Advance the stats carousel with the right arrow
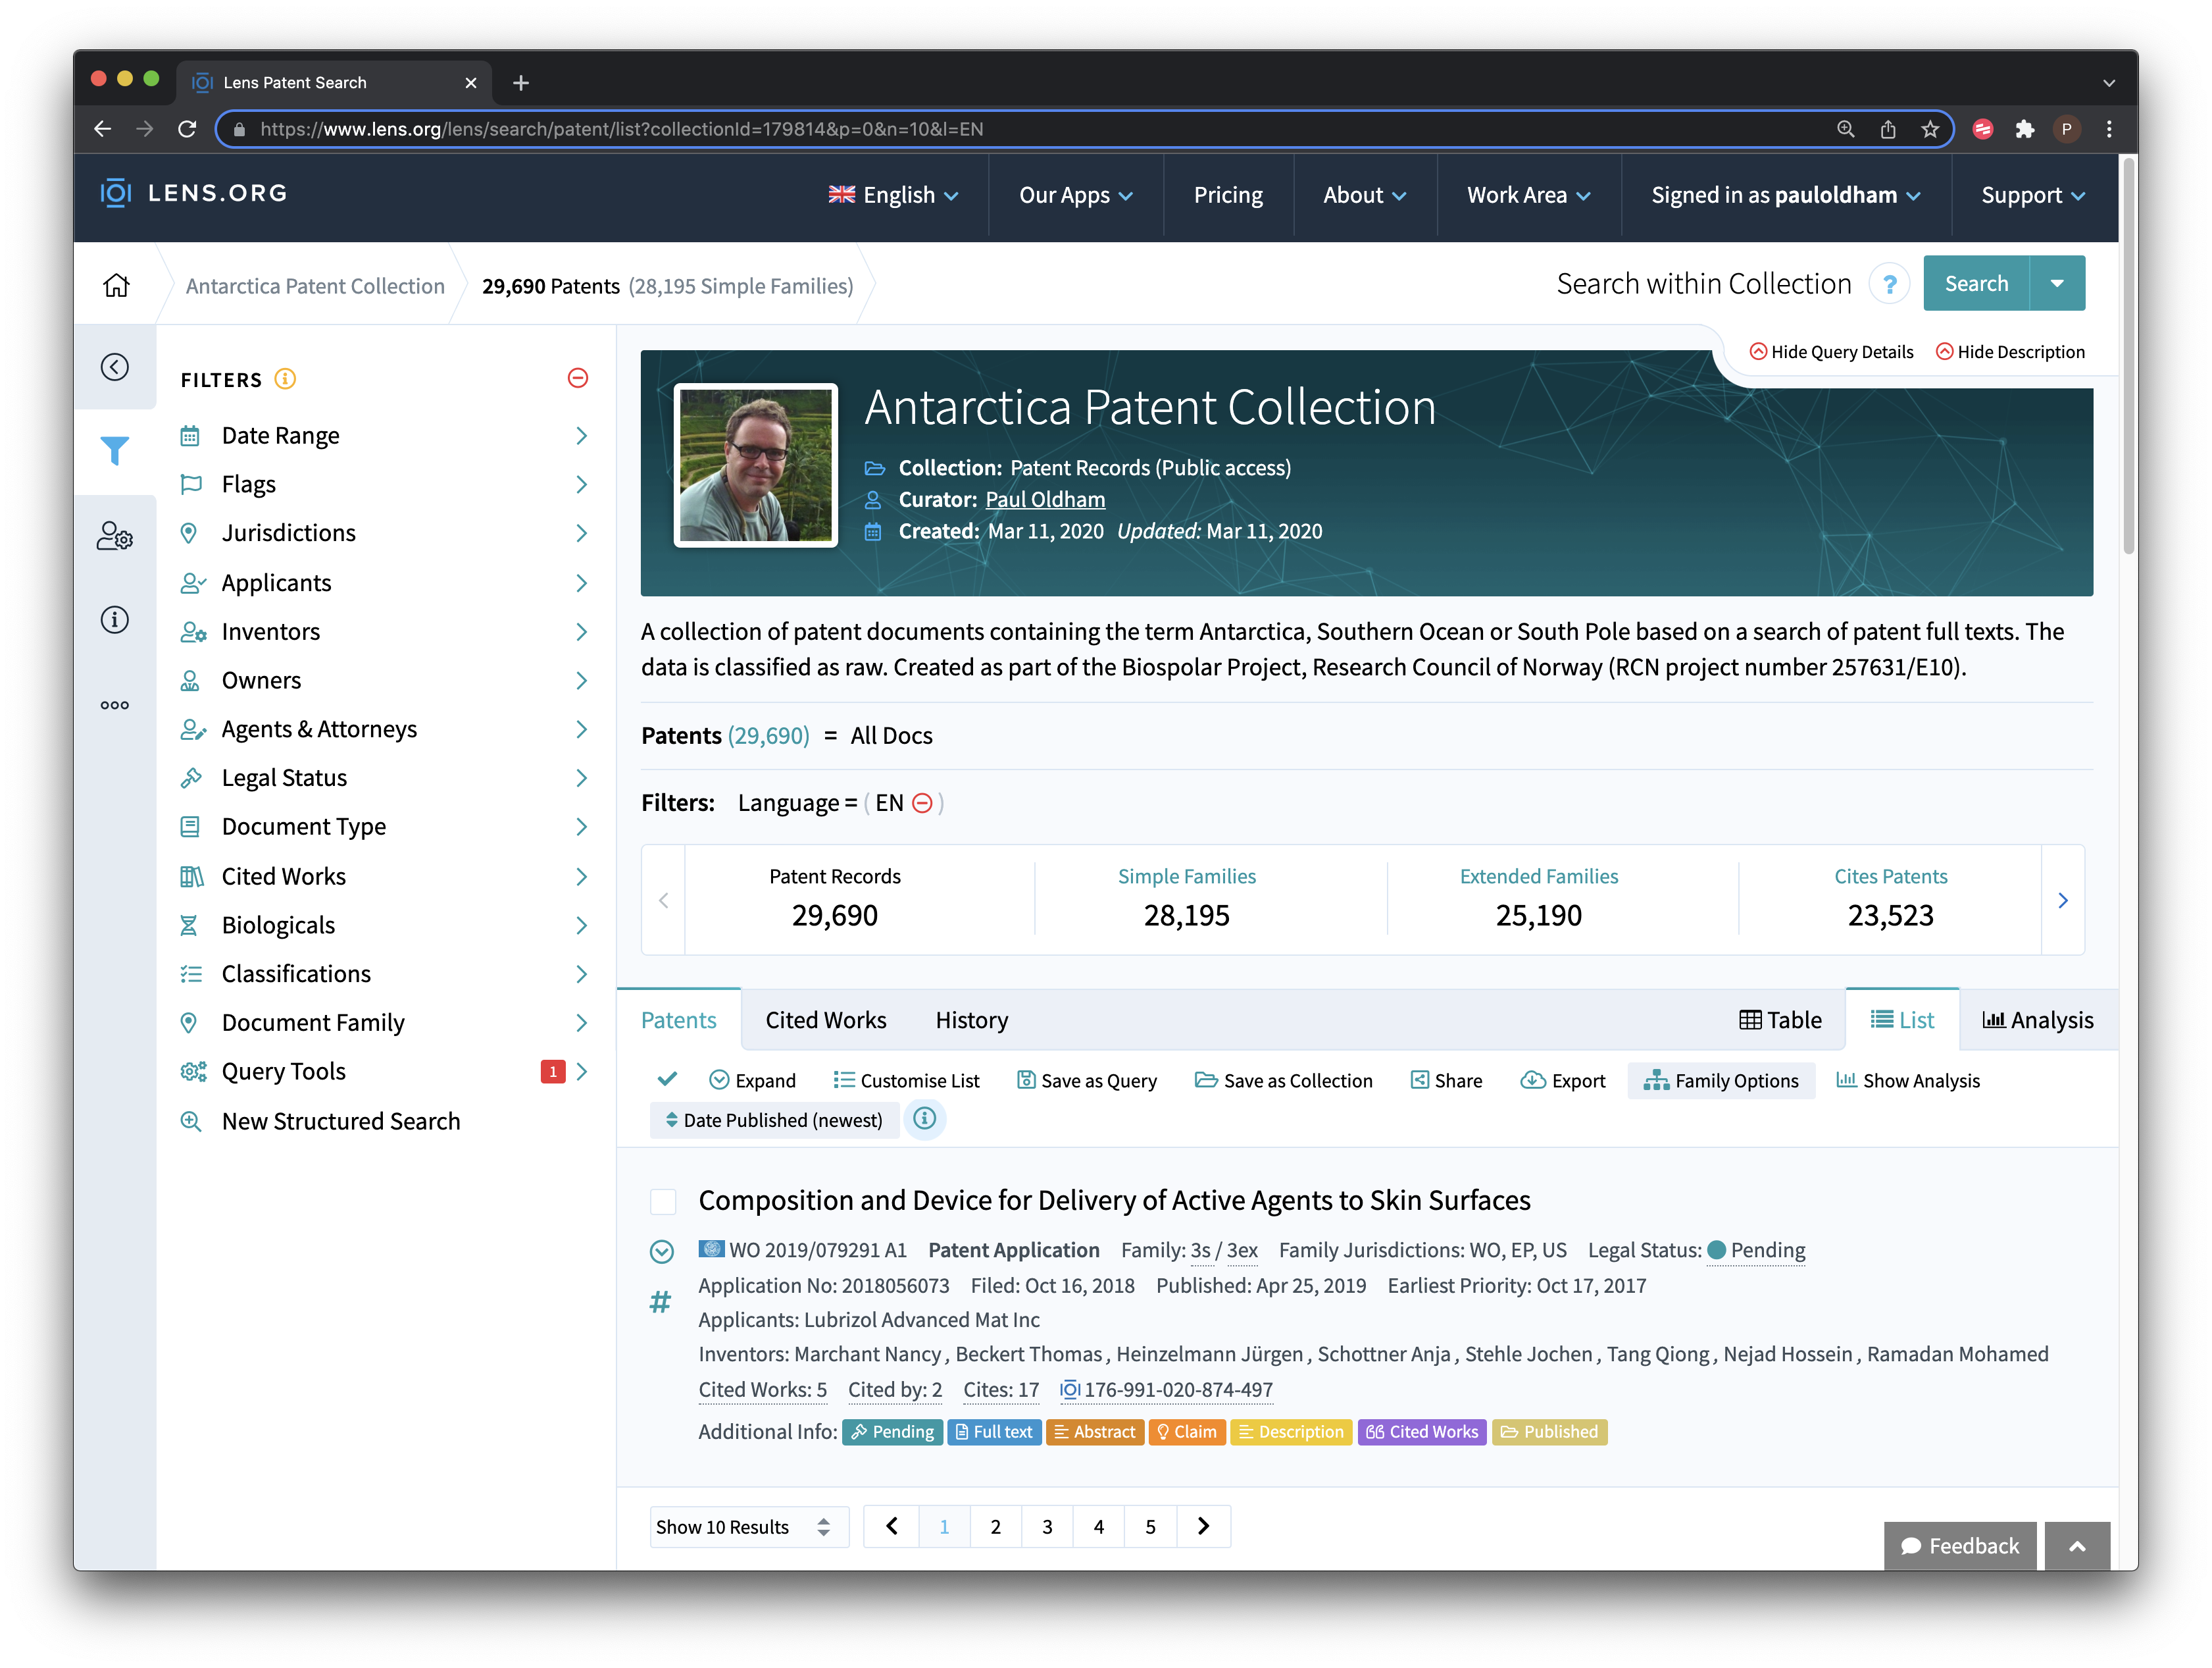This screenshot has width=2212, height=1668. pos(2063,900)
